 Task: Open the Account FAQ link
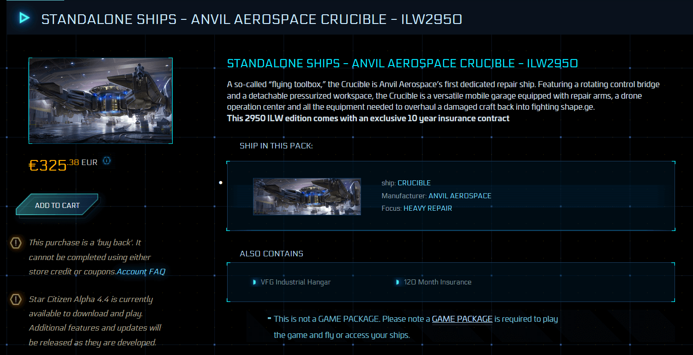click(x=141, y=272)
